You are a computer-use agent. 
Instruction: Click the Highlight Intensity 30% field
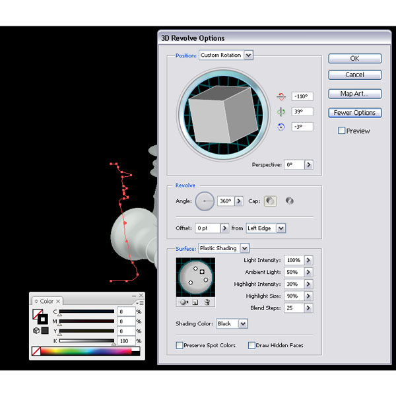294,284
